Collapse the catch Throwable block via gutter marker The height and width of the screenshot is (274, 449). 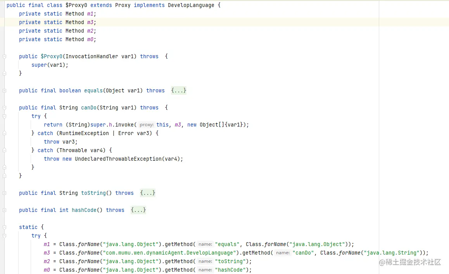click(4, 150)
